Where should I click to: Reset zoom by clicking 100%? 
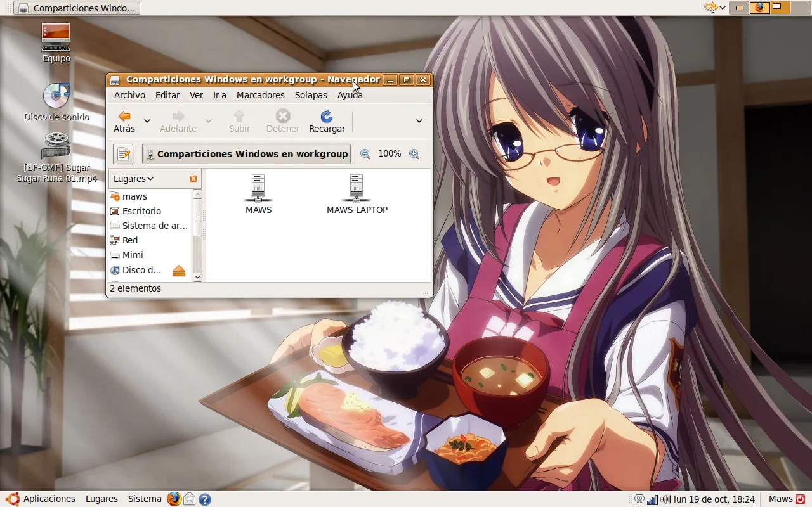pyautogui.click(x=390, y=154)
